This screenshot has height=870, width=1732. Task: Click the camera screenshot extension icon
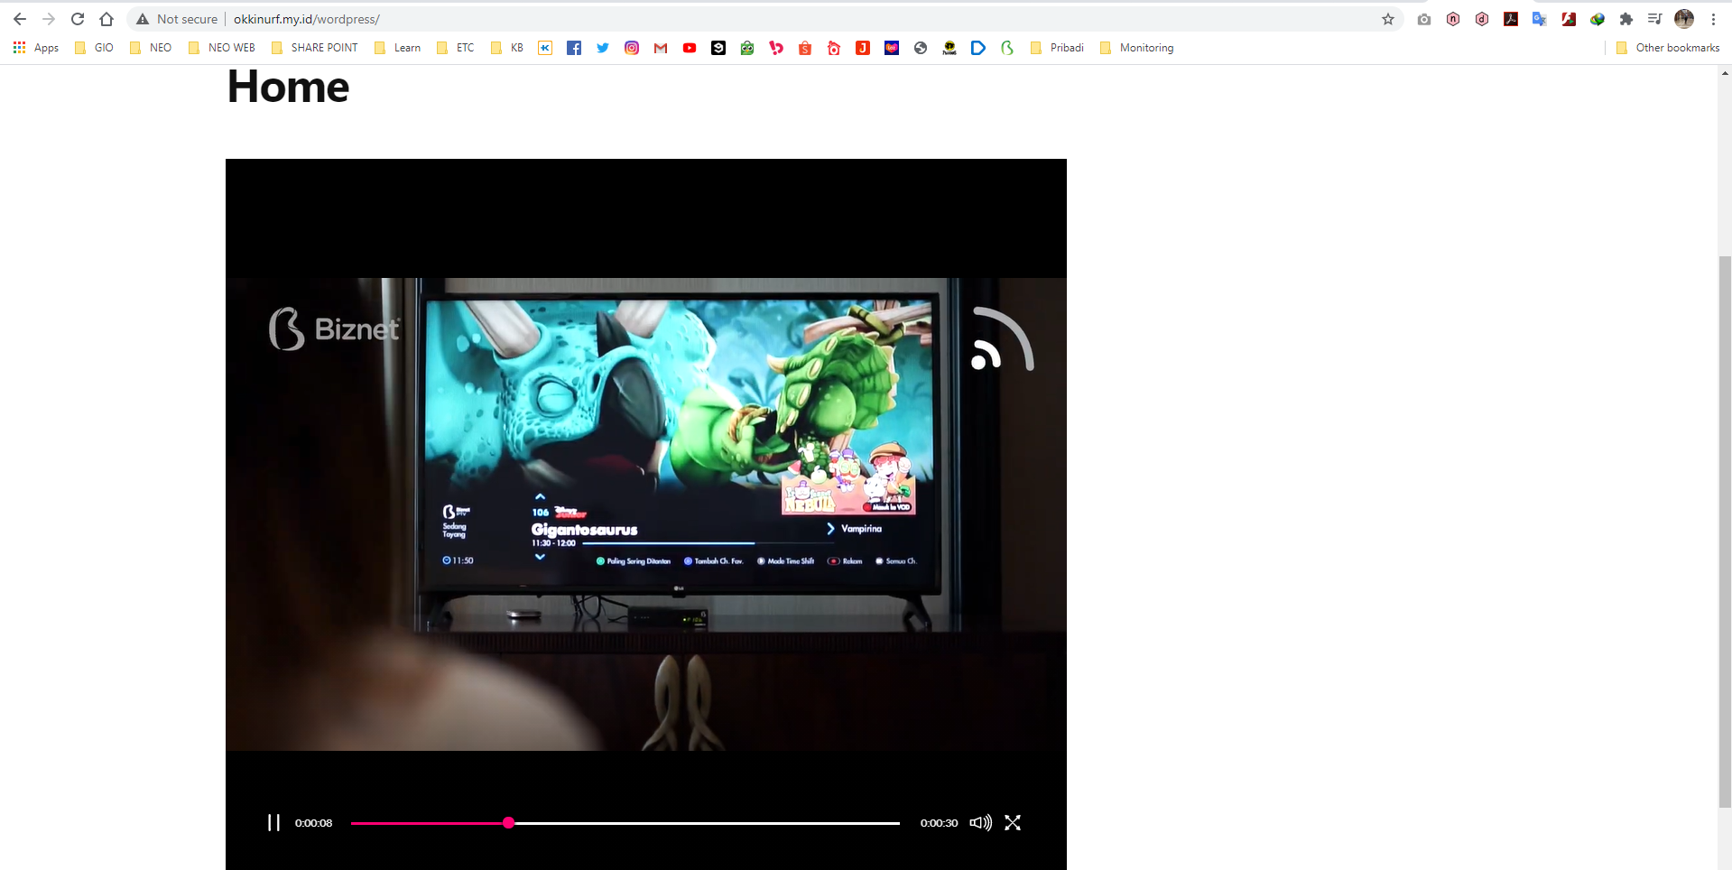(x=1424, y=19)
